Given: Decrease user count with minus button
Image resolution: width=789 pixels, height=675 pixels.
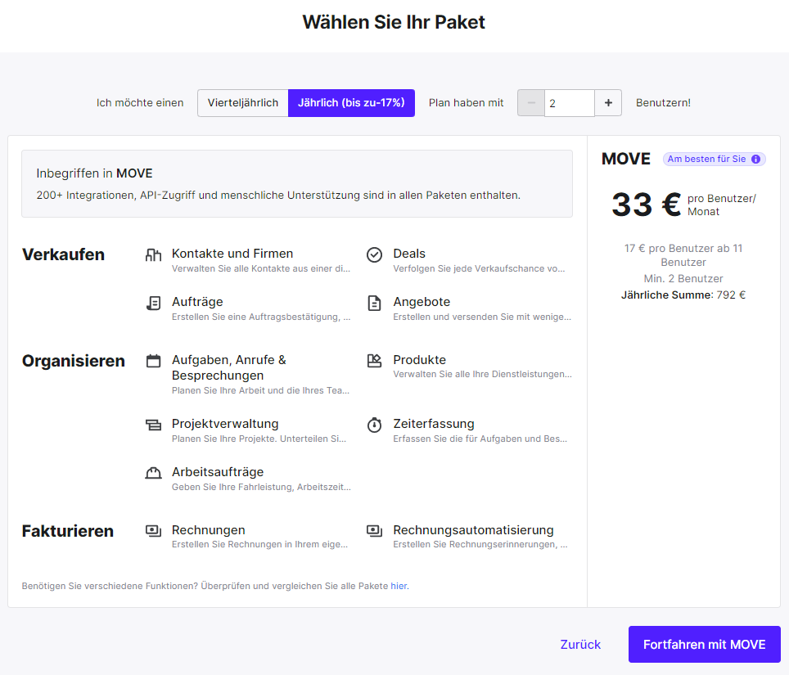Looking at the screenshot, I should (531, 102).
